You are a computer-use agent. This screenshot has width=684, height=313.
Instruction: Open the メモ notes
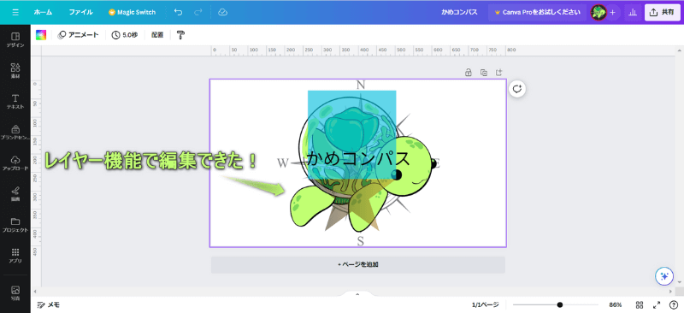[49, 304]
